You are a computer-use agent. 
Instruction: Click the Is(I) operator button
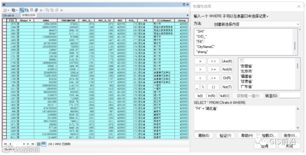tap(200, 96)
